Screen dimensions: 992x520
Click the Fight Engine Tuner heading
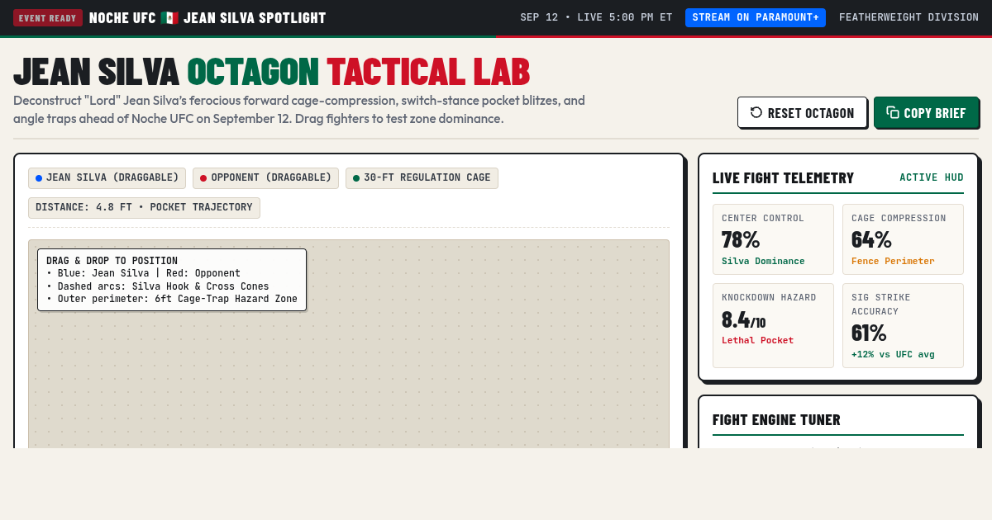[x=776, y=419]
